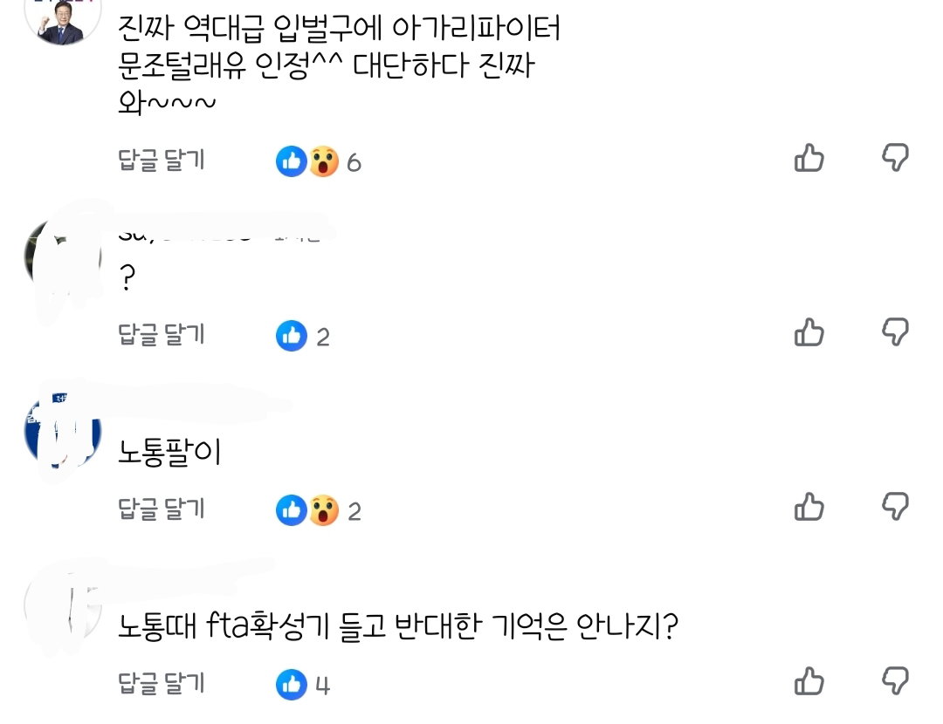Open first commenter's profile picture
This screenshot has width=943, height=724.
tap(63, 21)
